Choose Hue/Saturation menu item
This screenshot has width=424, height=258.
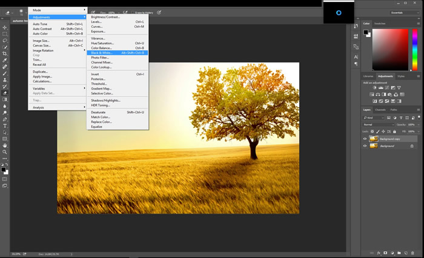pyautogui.click(x=118, y=43)
